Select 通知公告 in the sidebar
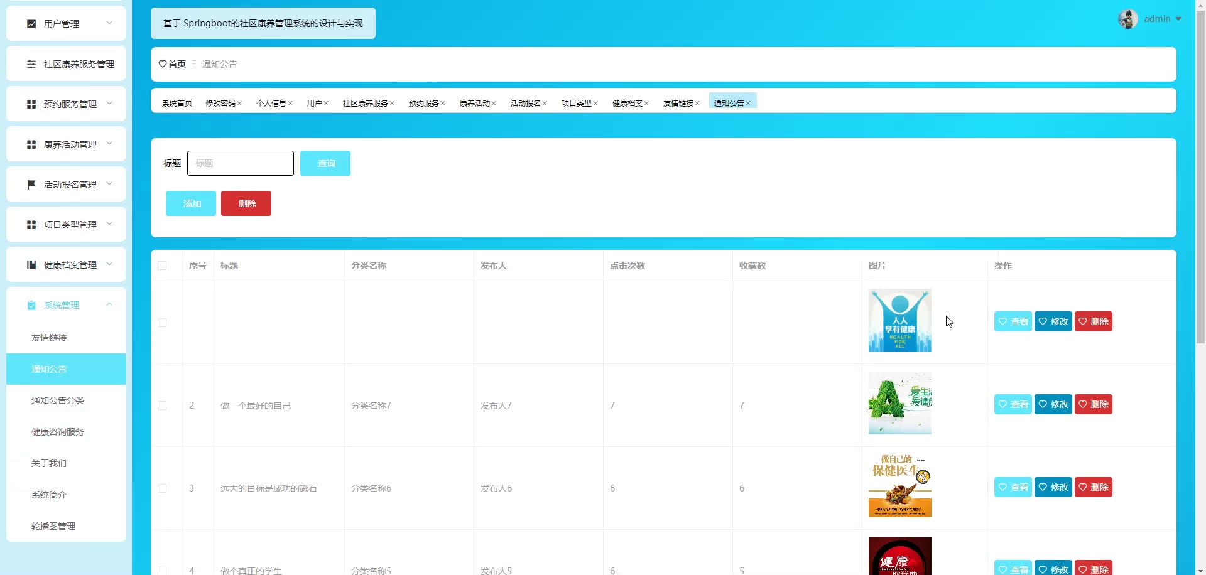Screen dimensions: 1206x575 click(66, 369)
